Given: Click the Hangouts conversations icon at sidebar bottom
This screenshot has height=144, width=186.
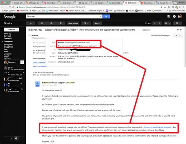Looking at the screenshot, I should coord(16,138).
